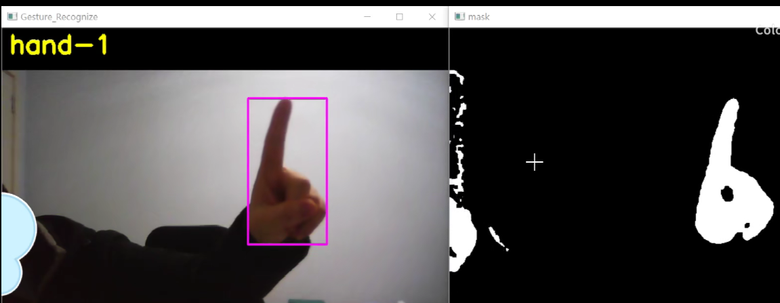
Task: Click the yellow hand-1 label
Action: click(59, 45)
